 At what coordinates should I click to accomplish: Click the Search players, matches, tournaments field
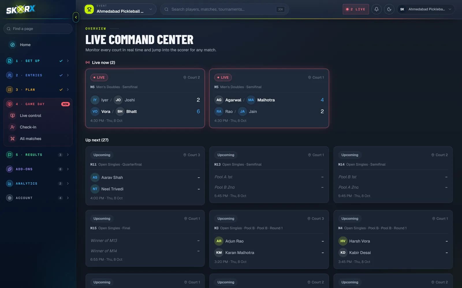coord(225,9)
